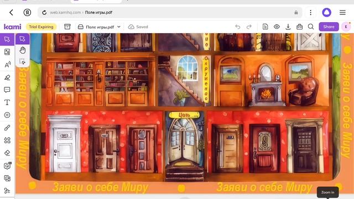Open the toolbox briefcase icon
Viewport: 354px width, 199px height.
299,27
